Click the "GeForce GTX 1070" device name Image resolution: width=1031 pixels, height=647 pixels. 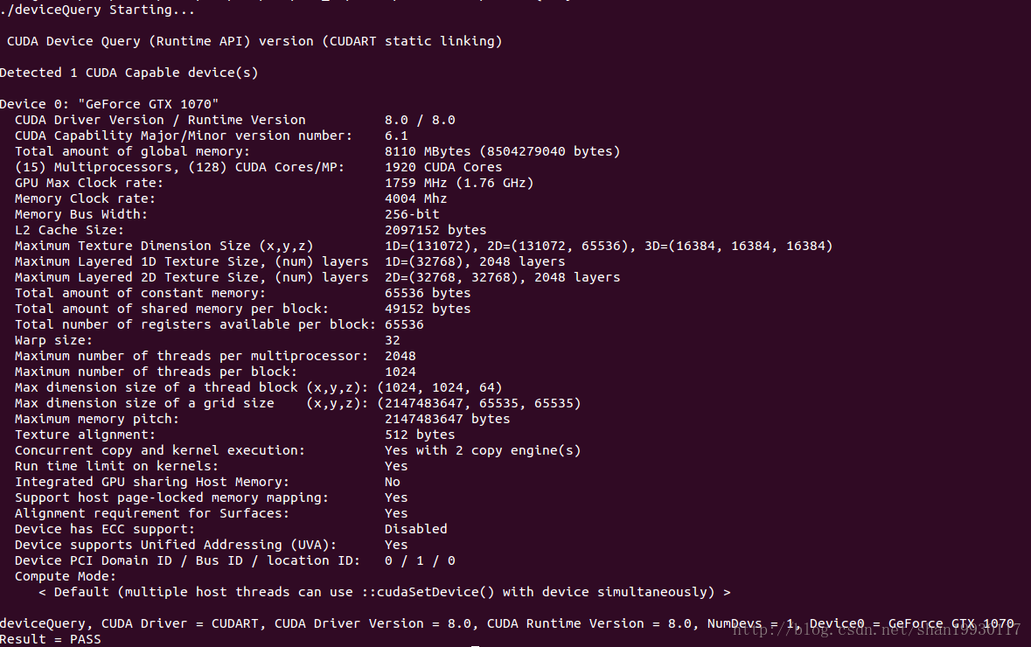[x=148, y=104]
